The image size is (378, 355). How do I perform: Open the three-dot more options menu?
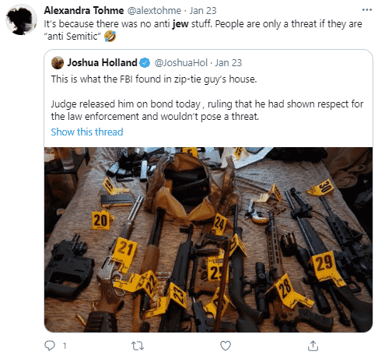[x=367, y=10]
